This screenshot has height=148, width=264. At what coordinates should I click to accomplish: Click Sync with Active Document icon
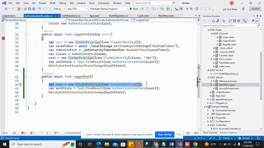coord(230,21)
